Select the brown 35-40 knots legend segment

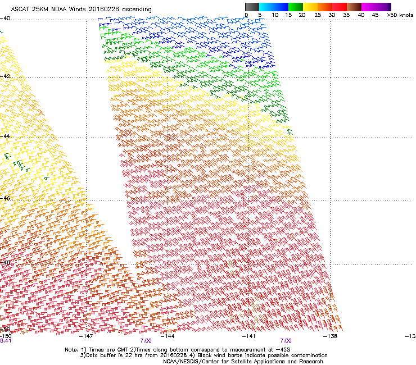[x=354, y=7]
